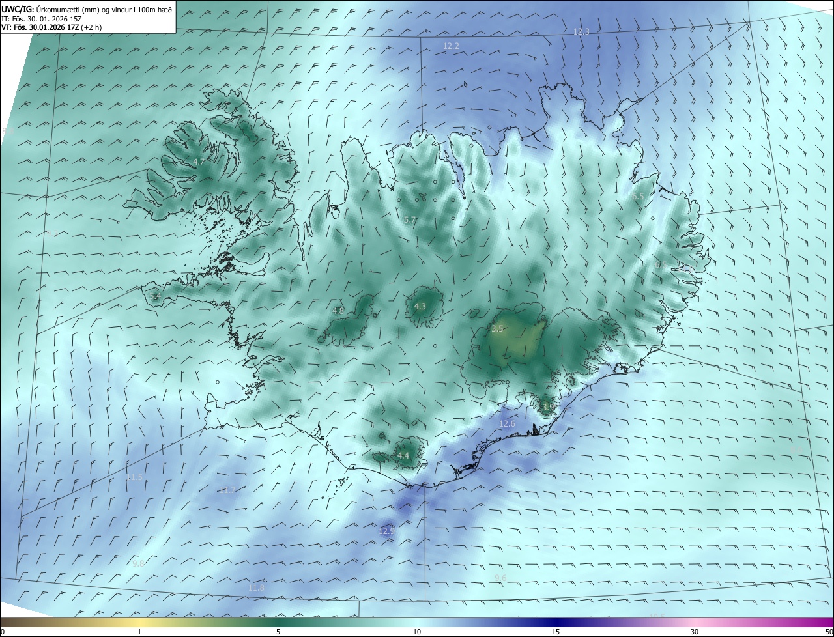The height and width of the screenshot is (637, 834).
Task: Click the 12.2 value label north of Iceland
Action: point(451,46)
